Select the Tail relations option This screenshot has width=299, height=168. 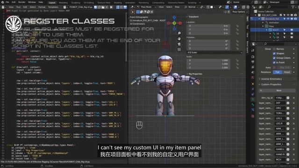click(277, 72)
